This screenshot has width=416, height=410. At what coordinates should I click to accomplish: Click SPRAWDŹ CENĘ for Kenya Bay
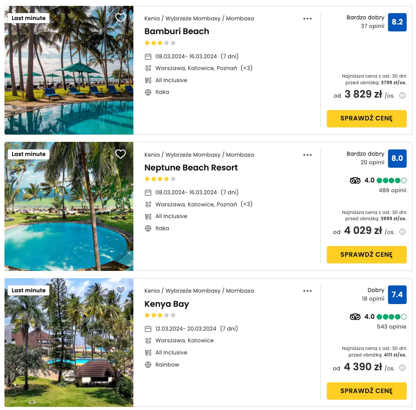[x=367, y=391]
